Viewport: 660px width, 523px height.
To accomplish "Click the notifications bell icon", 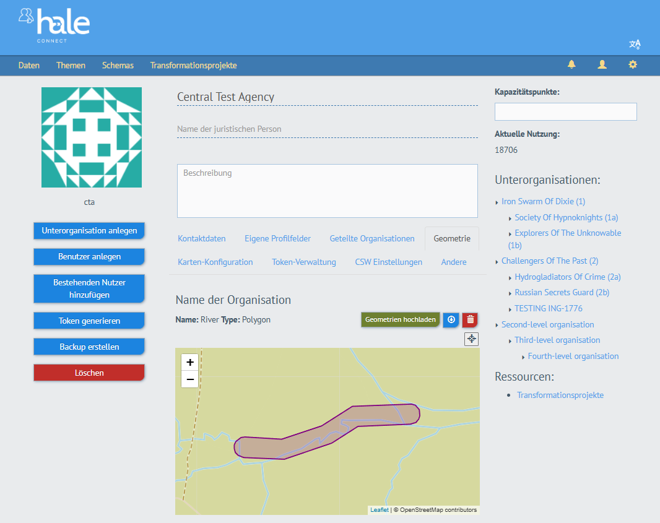I will click(571, 64).
